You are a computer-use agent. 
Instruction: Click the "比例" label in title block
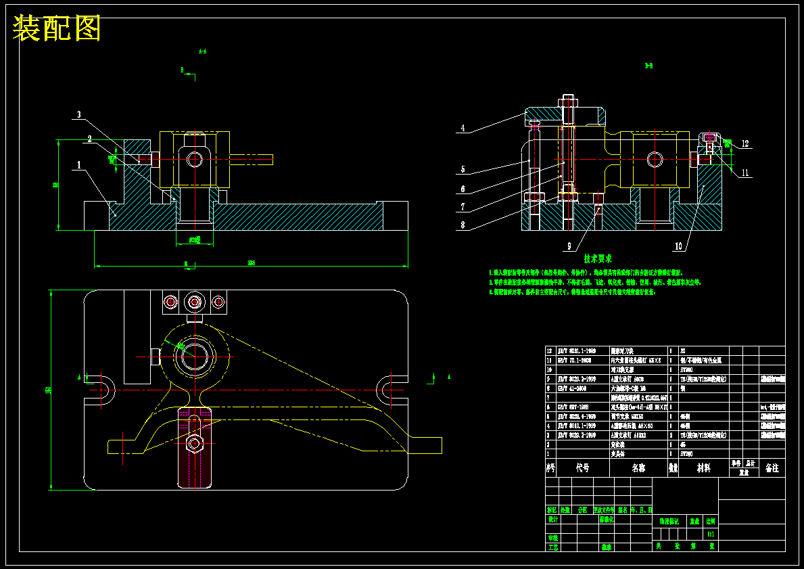point(711,521)
